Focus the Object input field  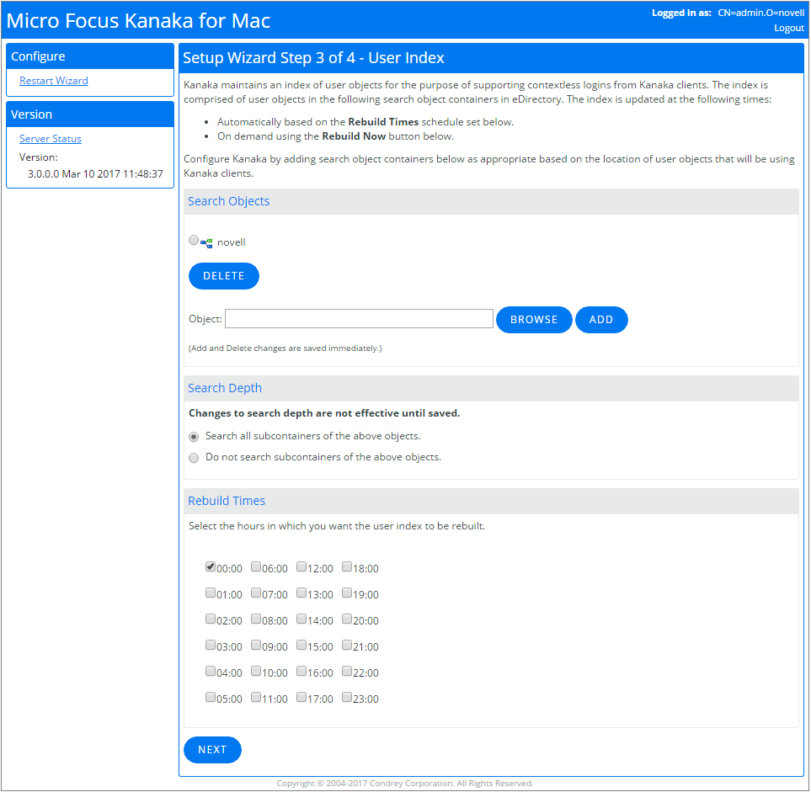click(x=359, y=319)
